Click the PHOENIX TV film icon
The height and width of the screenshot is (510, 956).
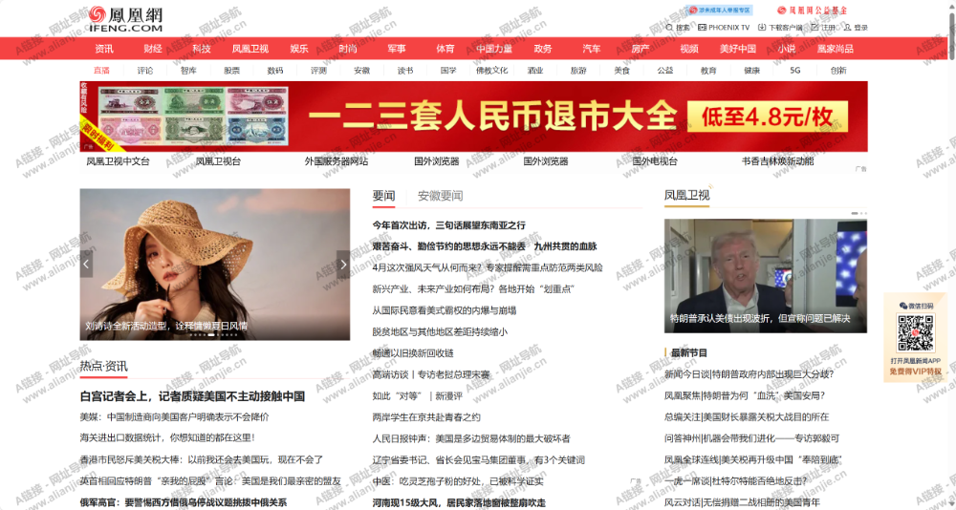click(x=702, y=28)
